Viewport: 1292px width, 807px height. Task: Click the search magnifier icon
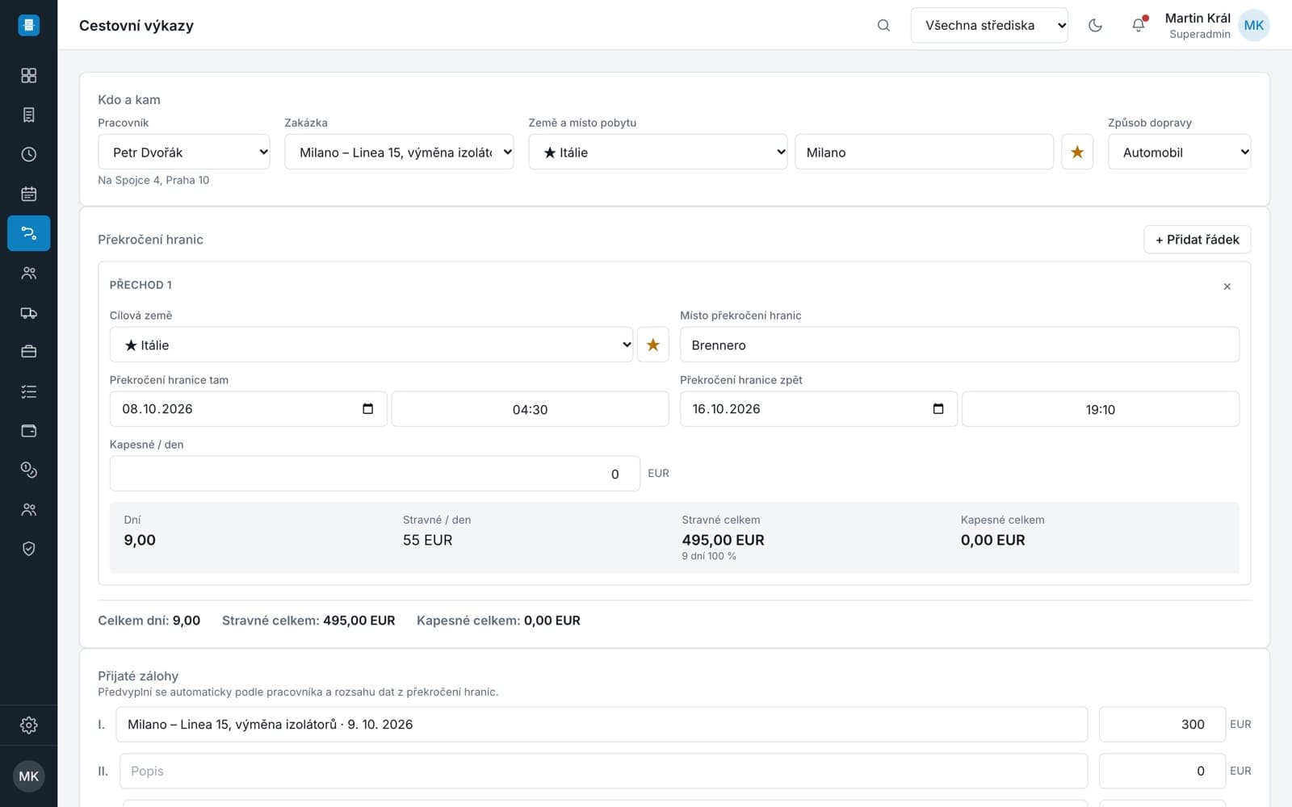coord(883,25)
